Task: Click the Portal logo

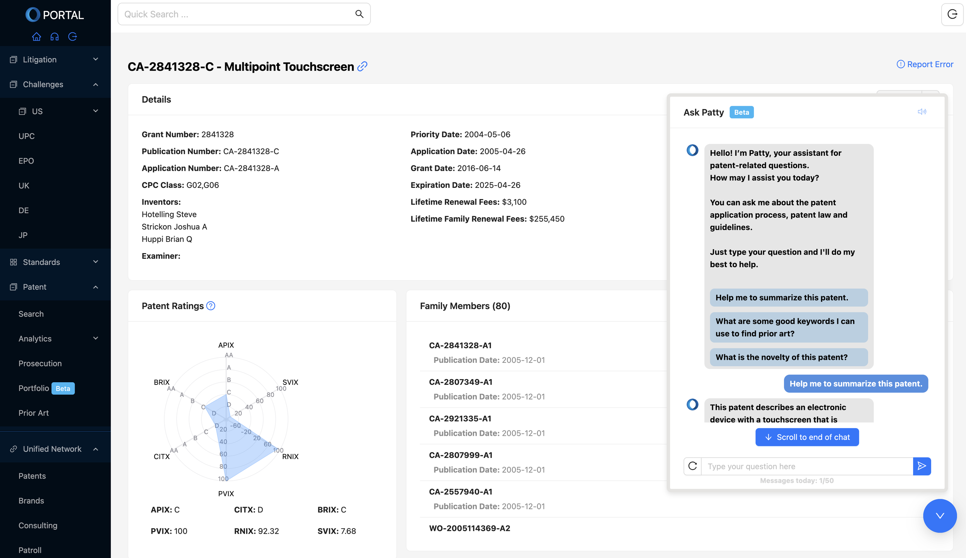Action: coord(55,14)
